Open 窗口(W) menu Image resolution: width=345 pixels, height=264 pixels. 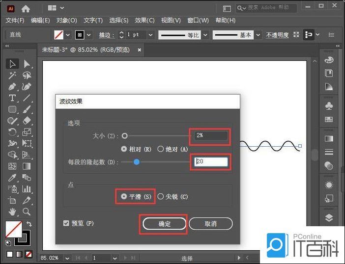(198, 21)
